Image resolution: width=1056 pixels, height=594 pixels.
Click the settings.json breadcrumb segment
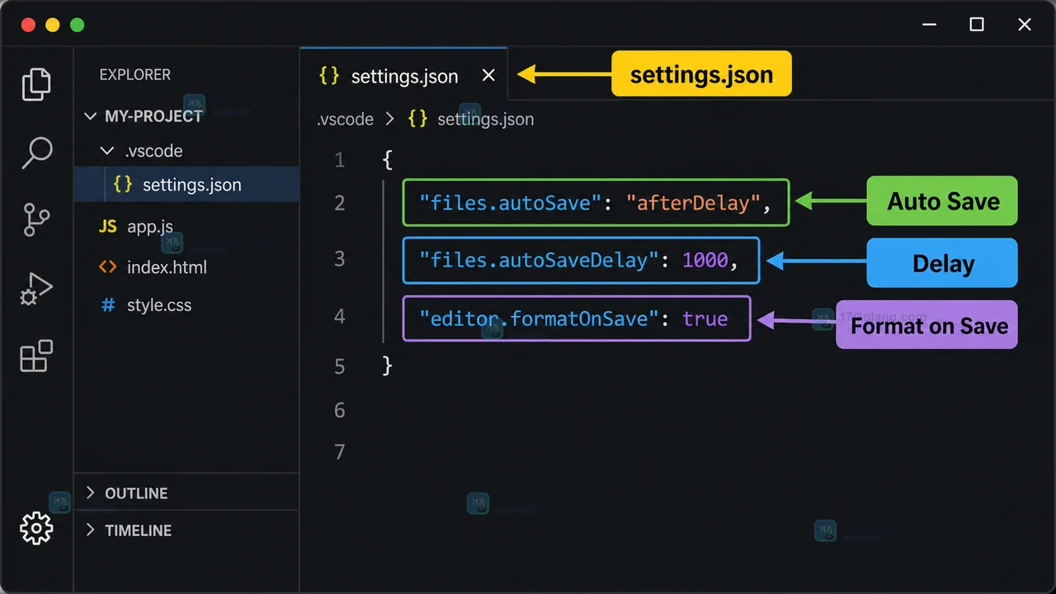(486, 119)
